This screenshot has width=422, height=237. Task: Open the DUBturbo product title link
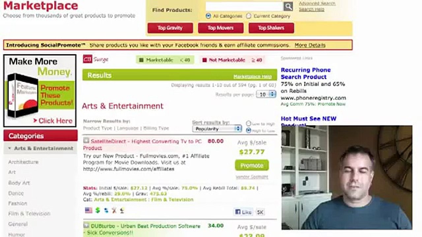click(142, 229)
